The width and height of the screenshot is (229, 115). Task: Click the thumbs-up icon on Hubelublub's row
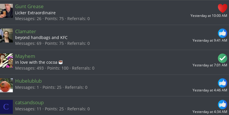[x=222, y=83]
